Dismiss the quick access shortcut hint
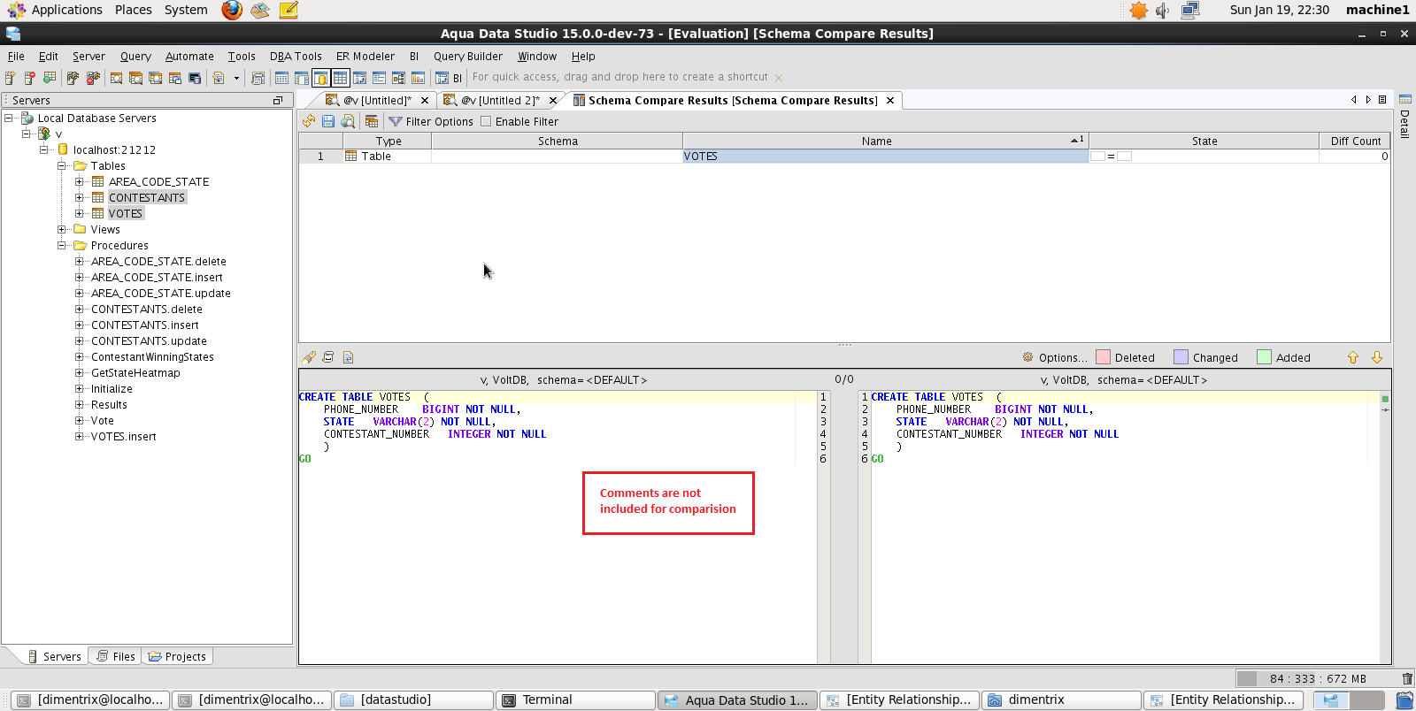The image size is (1416, 711). (779, 78)
